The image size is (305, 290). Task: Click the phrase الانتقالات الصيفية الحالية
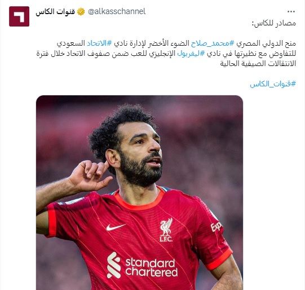pos(258,63)
